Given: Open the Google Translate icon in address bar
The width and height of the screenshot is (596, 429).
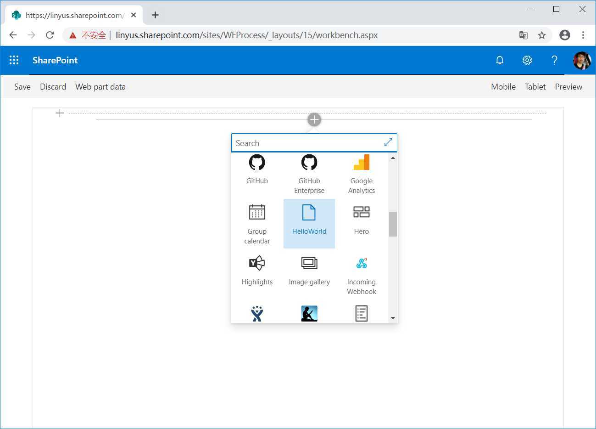Looking at the screenshot, I should [x=524, y=35].
